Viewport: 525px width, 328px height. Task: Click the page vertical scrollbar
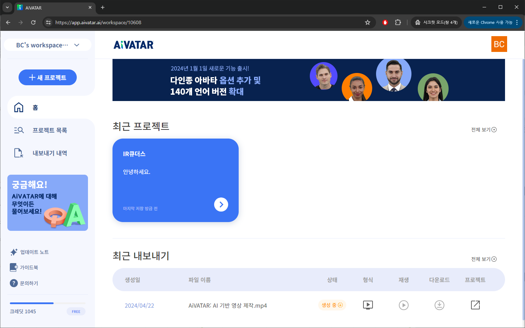point(523,189)
